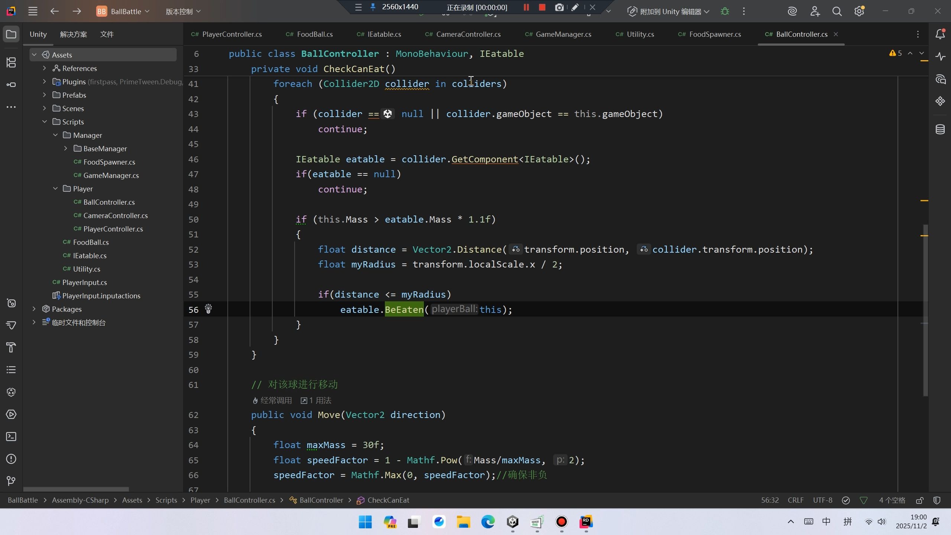Click the CRLF line separator button

click(795, 500)
